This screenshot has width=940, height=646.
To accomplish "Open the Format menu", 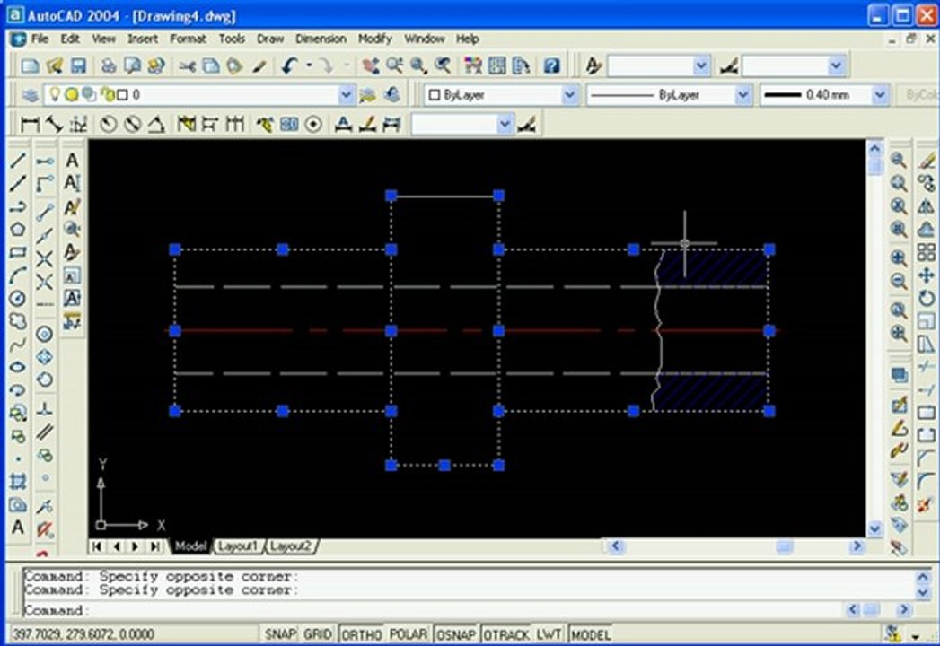I will click(x=188, y=39).
